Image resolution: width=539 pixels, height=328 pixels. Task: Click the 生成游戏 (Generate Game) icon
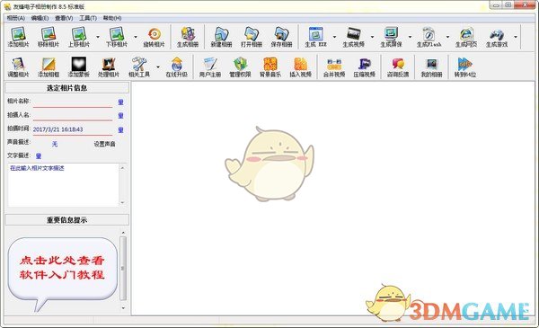pyautogui.click(x=497, y=37)
